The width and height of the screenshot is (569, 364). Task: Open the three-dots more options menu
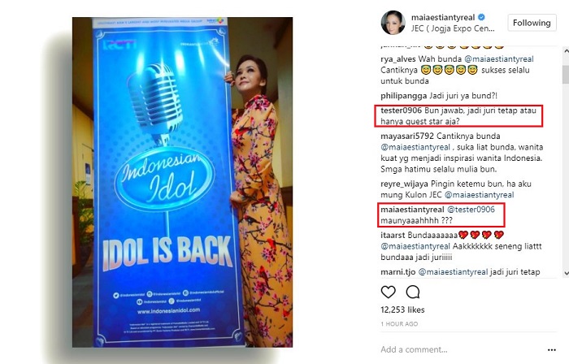(552, 350)
